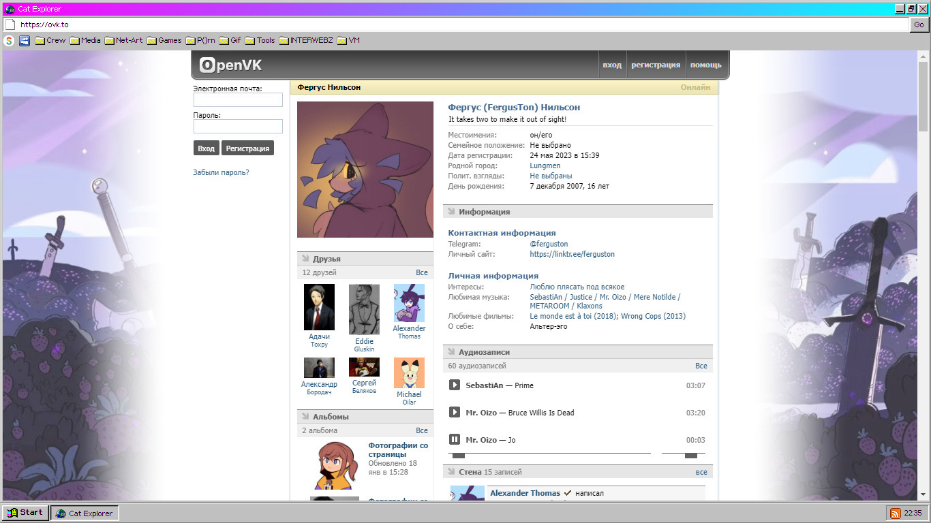Open friend Michael Oilar's avatar
Screen dimensions: 931x523
[409, 373]
